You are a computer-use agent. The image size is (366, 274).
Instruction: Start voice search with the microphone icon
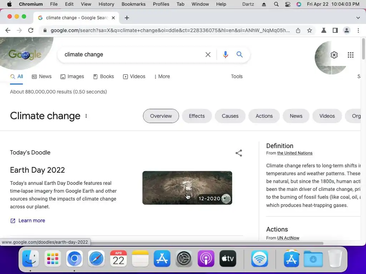pyautogui.click(x=226, y=55)
